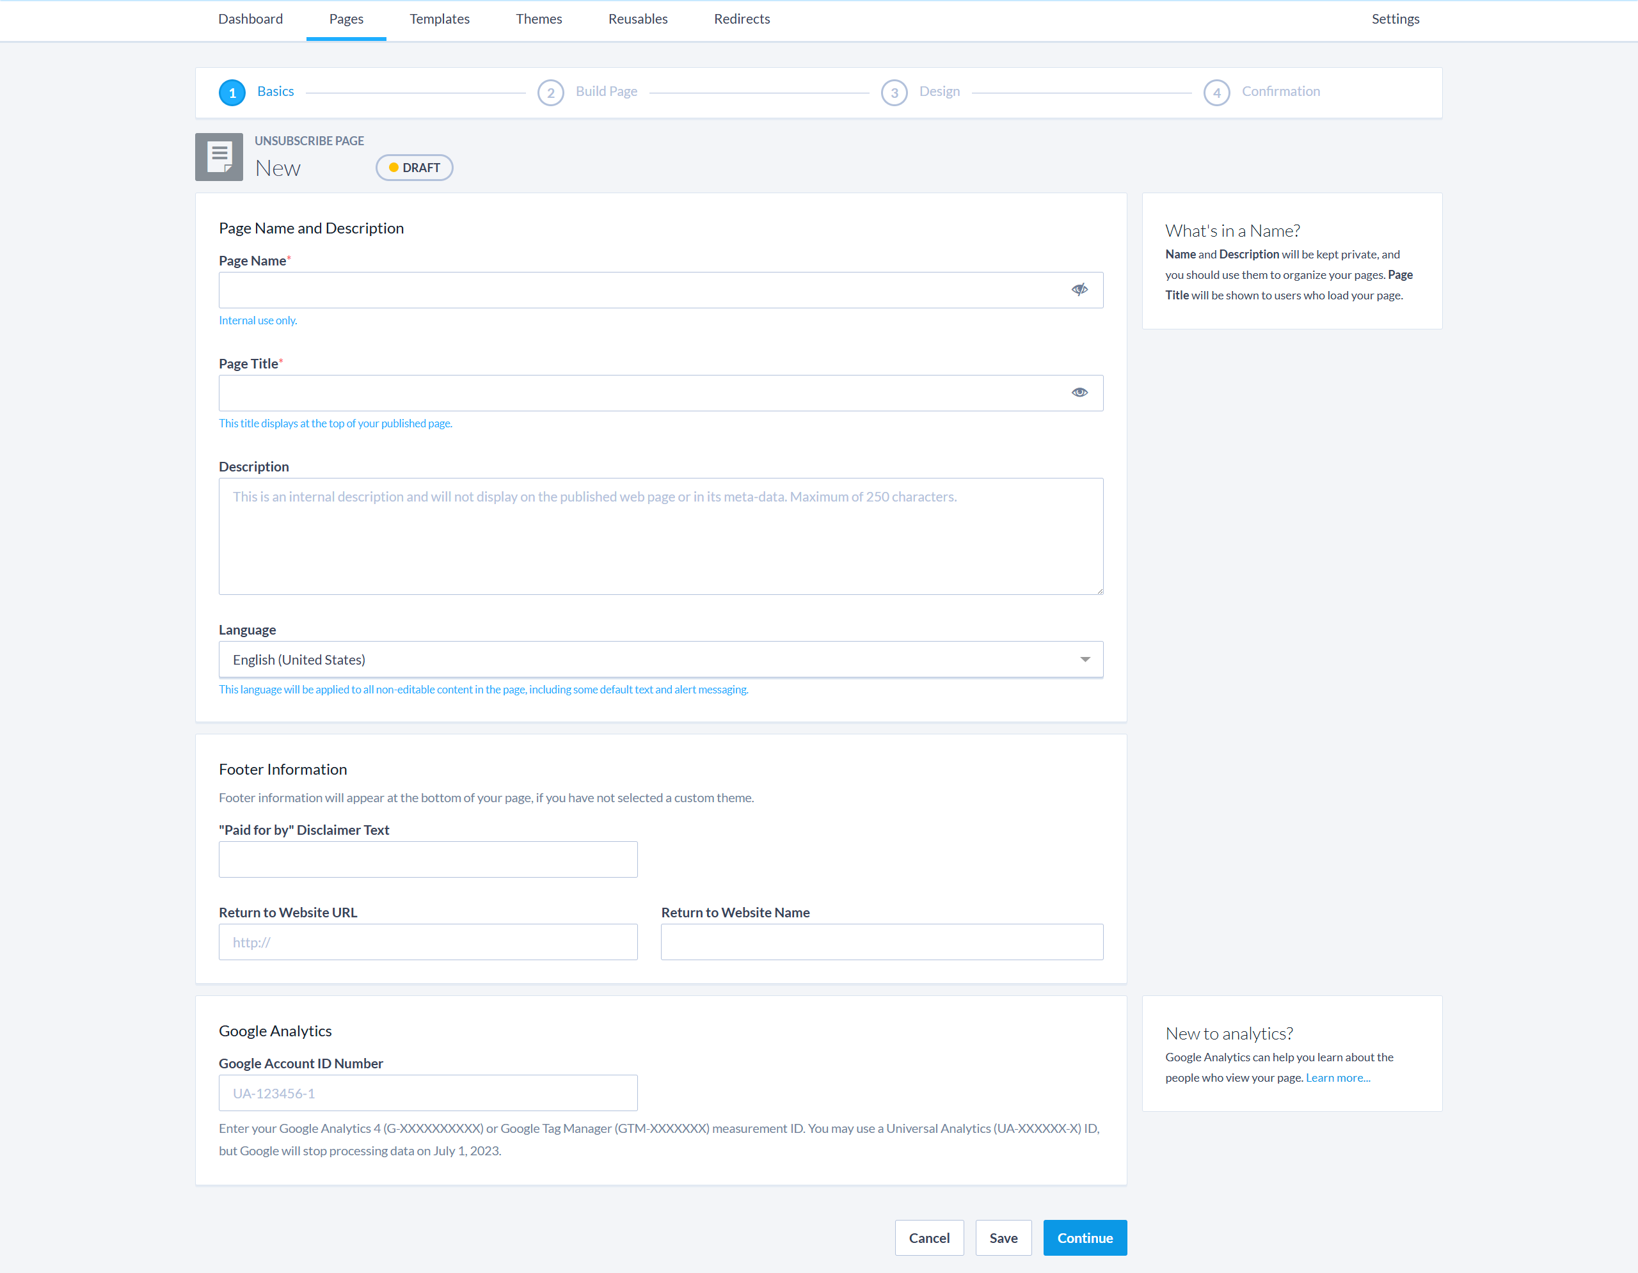This screenshot has width=1638, height=1273.
Task: Click the Basics step label
Action: [x=275, y=91]
